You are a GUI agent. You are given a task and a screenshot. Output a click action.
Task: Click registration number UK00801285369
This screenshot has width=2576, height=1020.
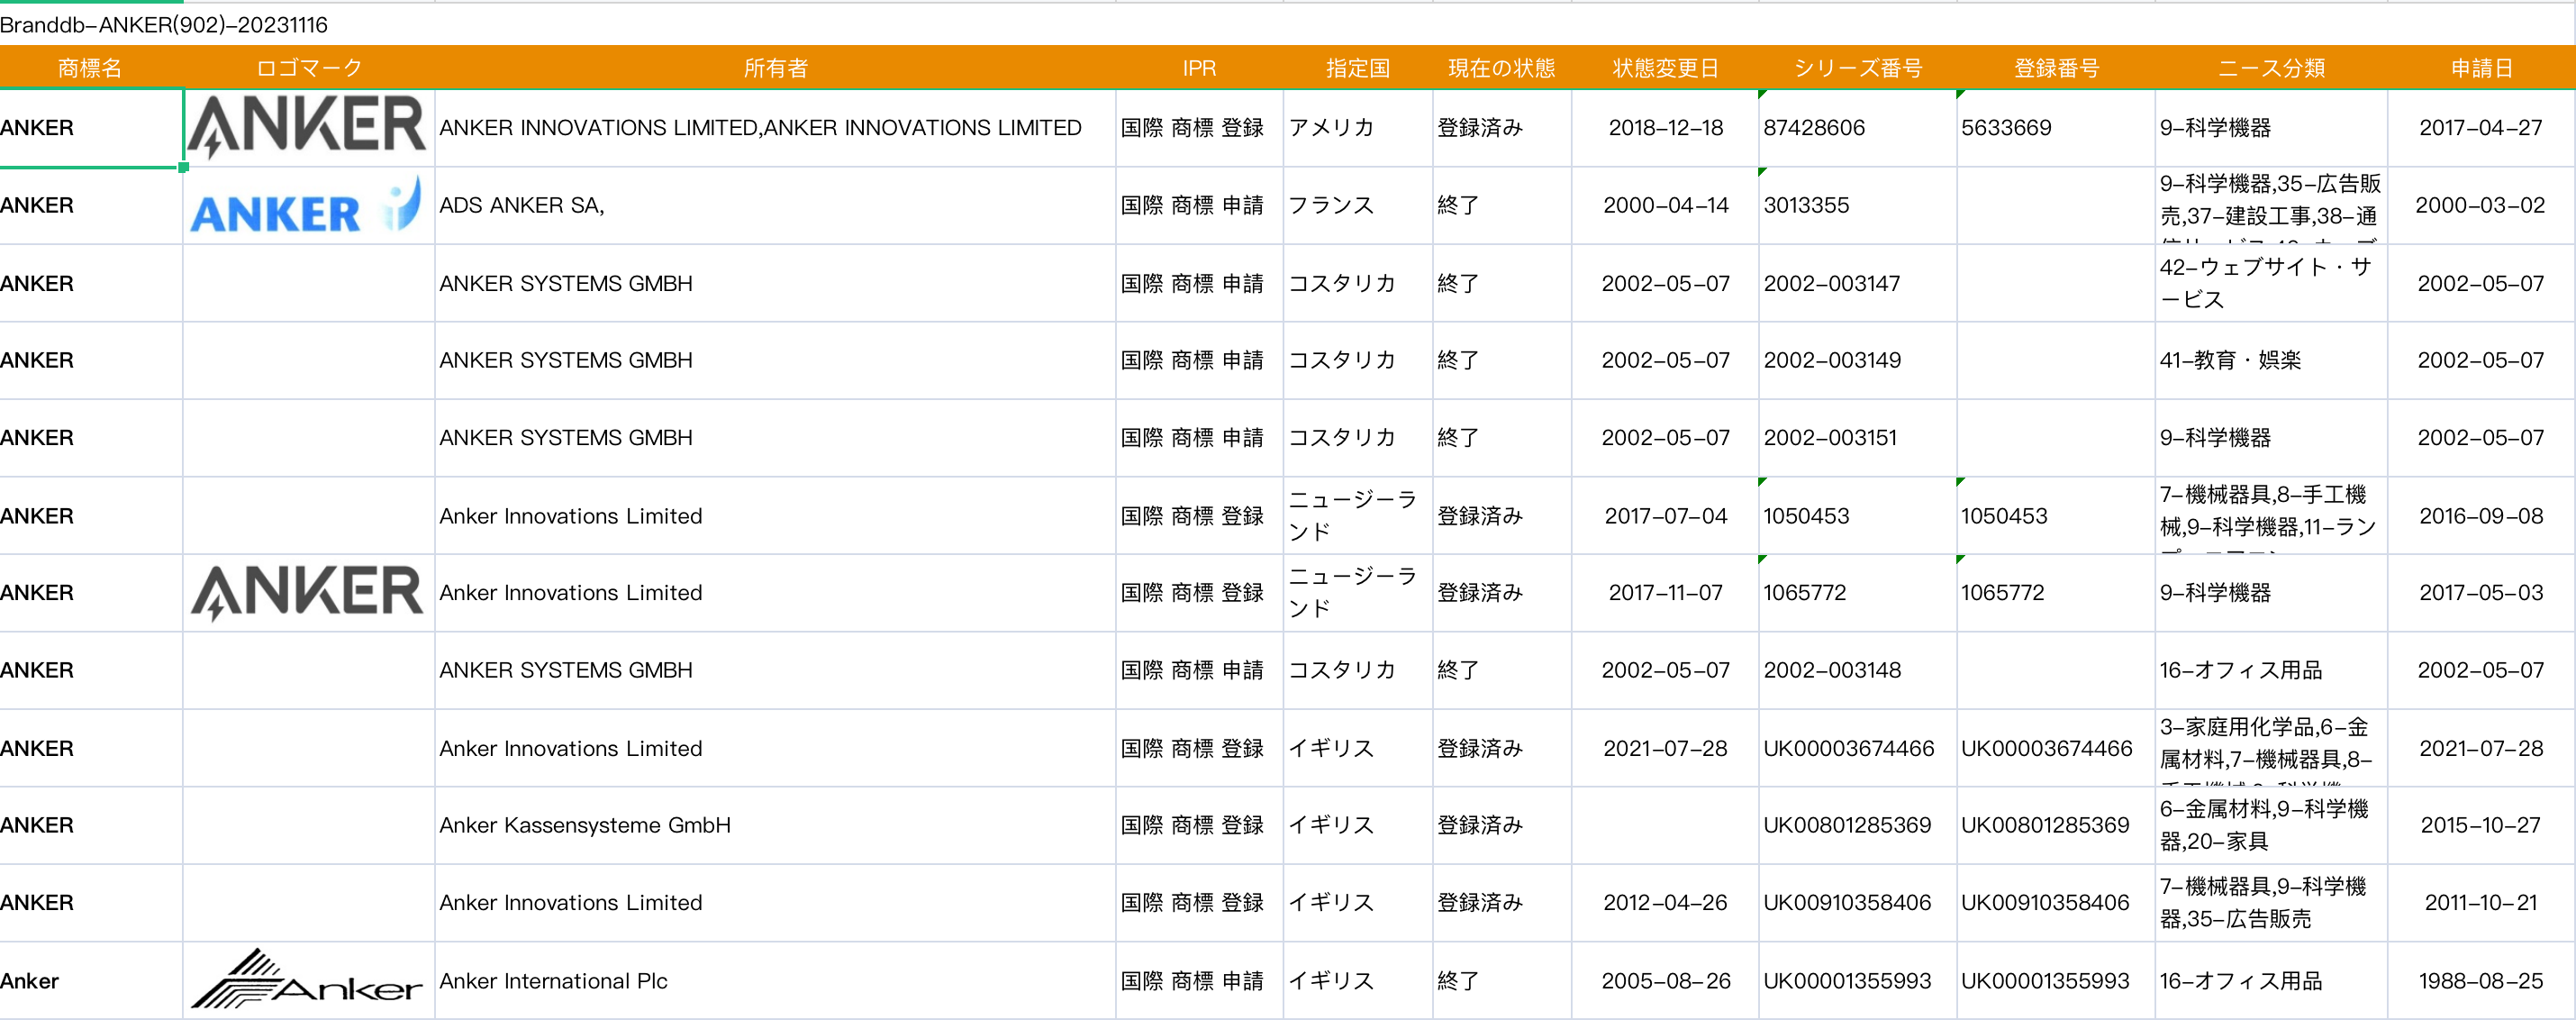click(x=2056, y=825)
